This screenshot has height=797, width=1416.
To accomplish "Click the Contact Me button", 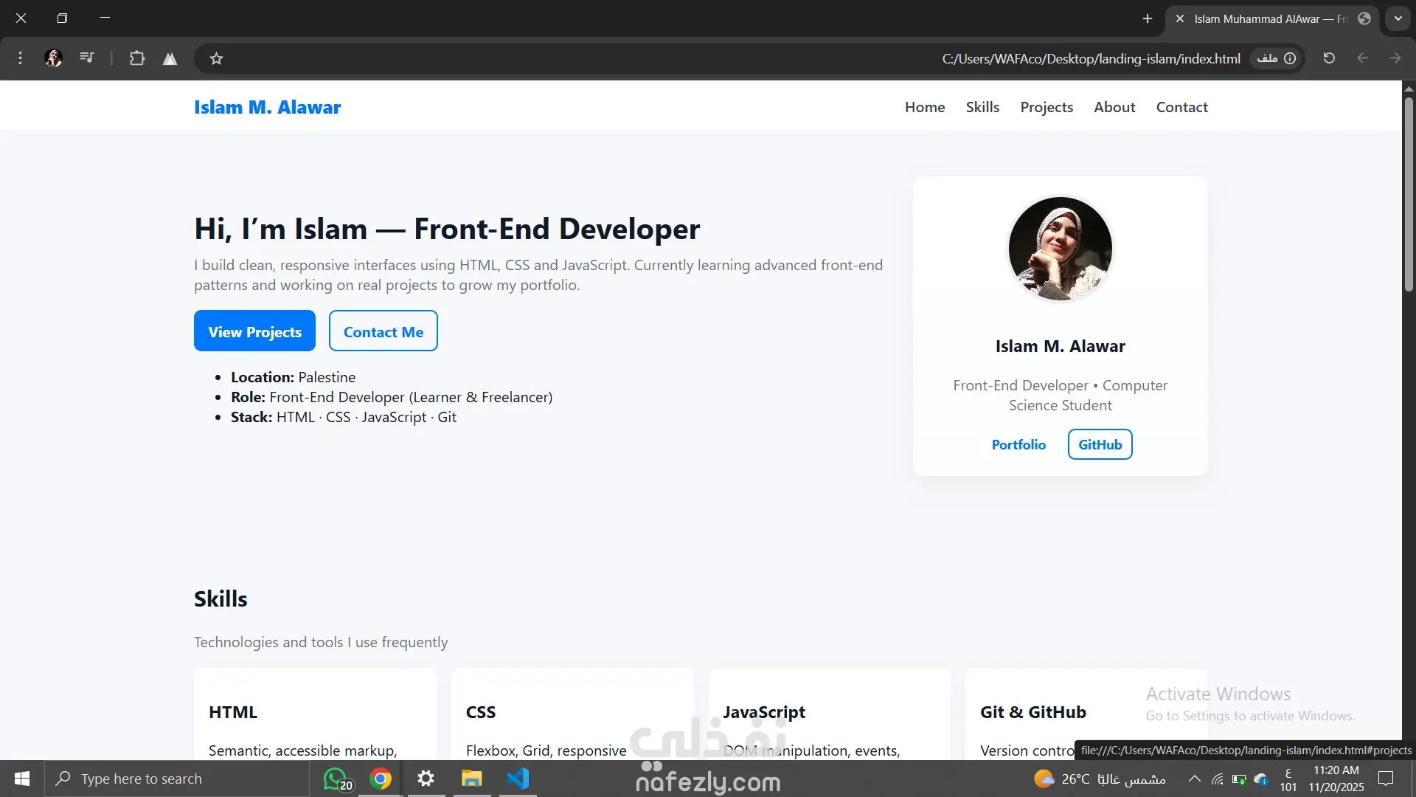I will (x=383, y=331).
